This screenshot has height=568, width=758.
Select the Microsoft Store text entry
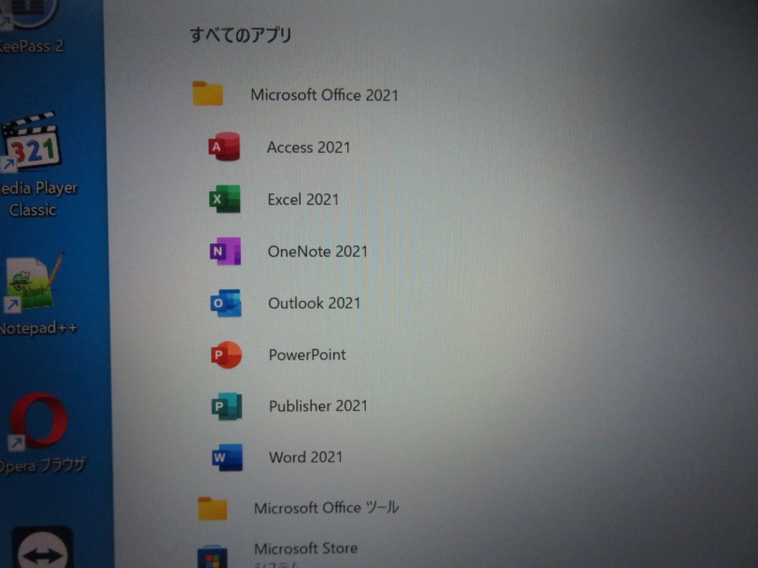click(x=306, y=549)
